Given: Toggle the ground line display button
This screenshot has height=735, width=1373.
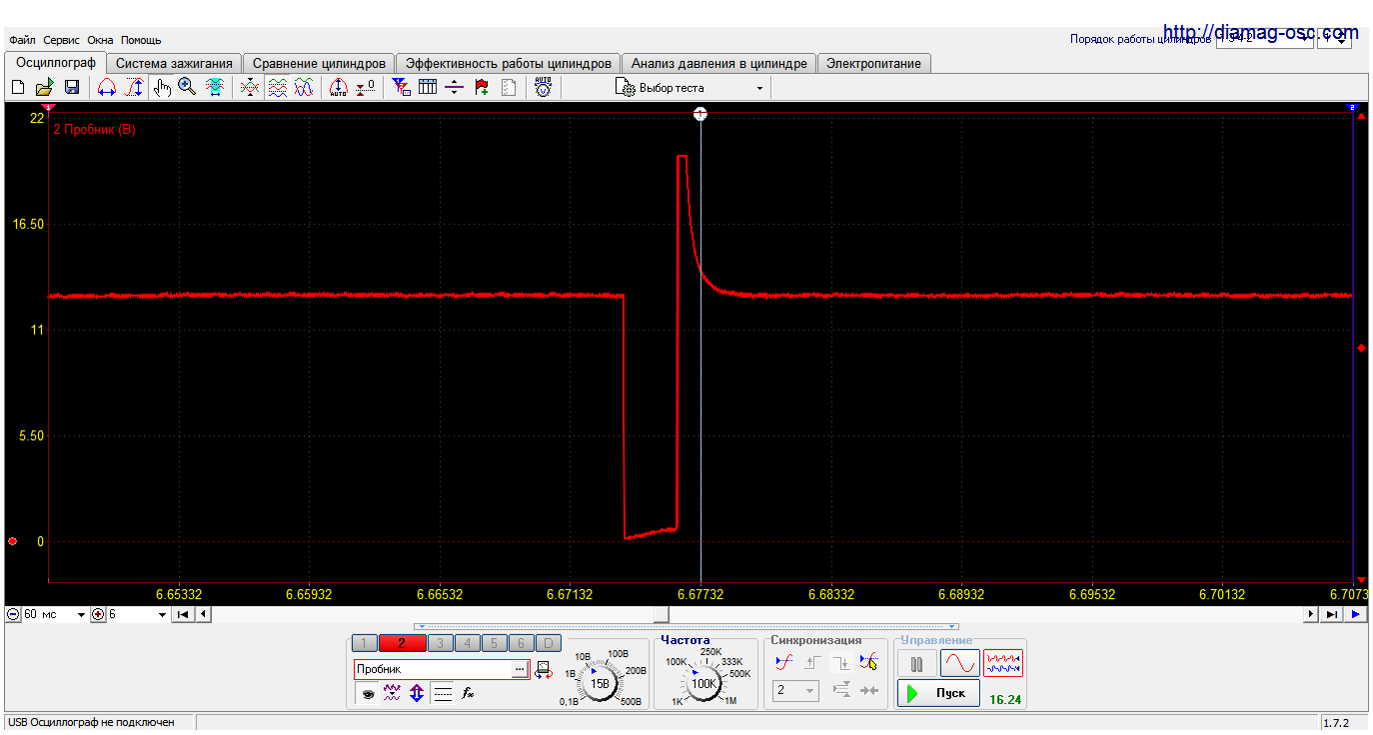Looking at the screenshot, I should coord(443,693).
